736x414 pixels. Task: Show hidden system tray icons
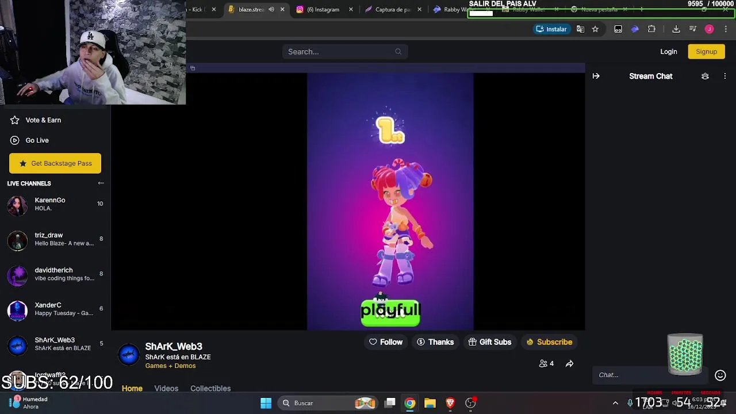[615, 403]
